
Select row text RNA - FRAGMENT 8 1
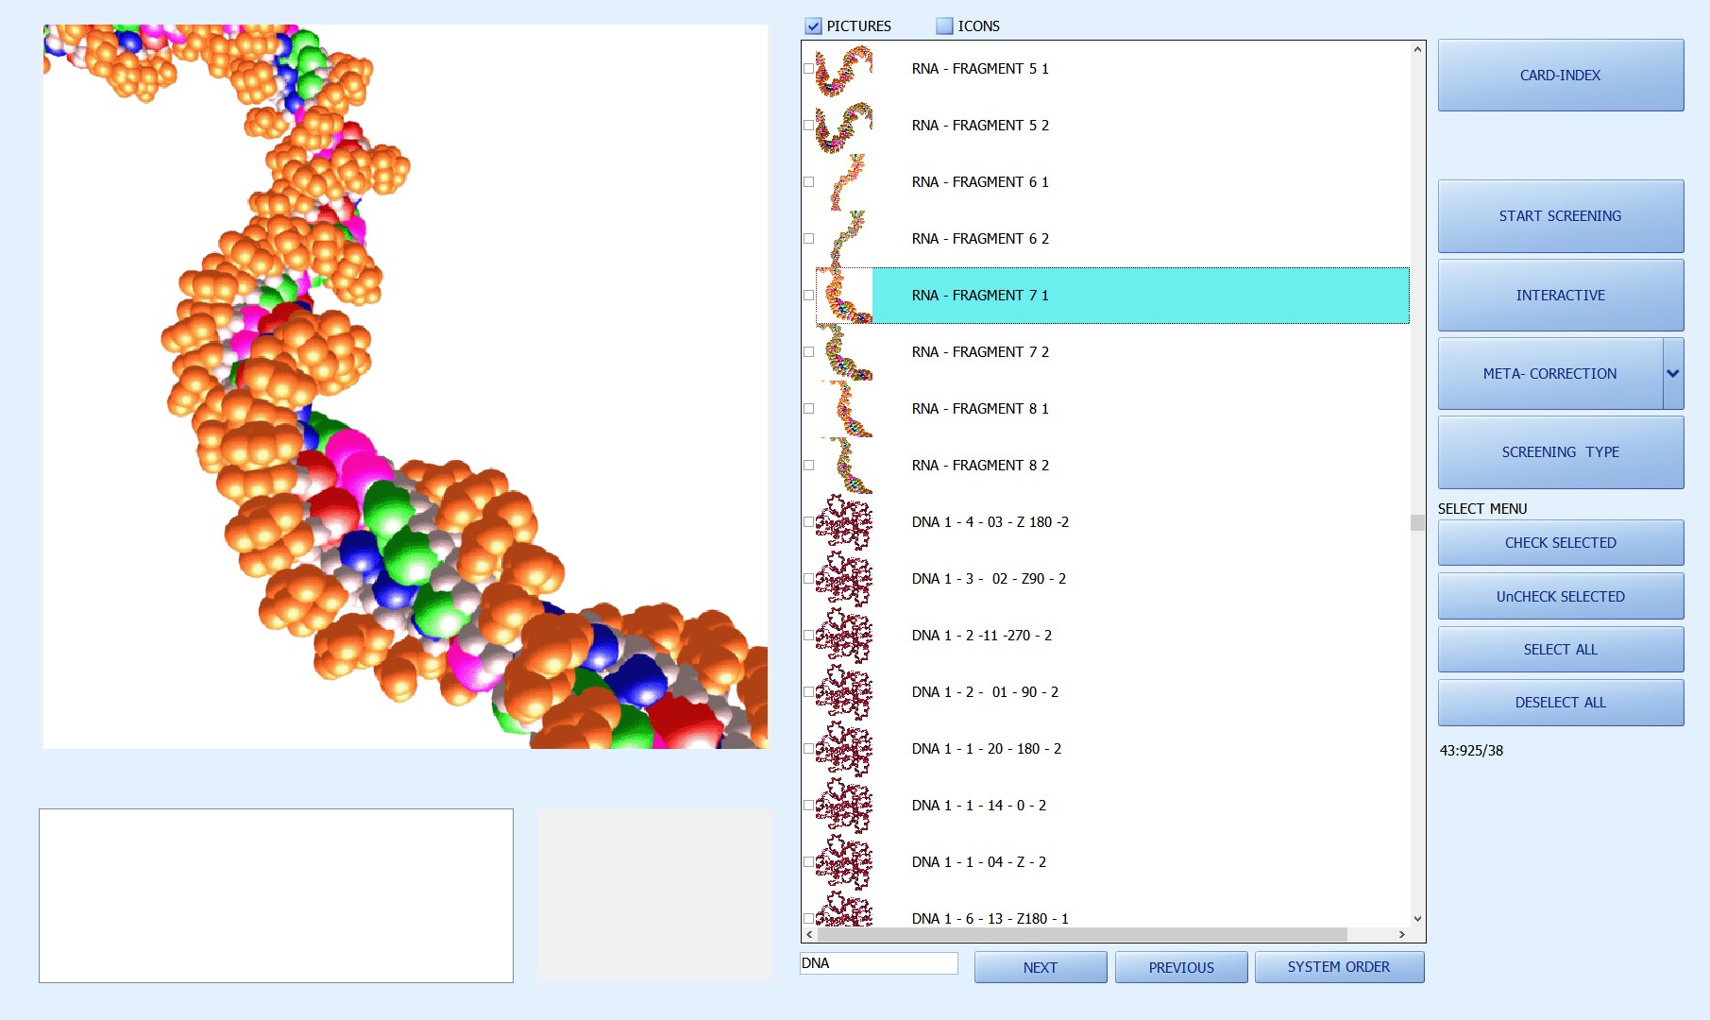click(x=980, y=409)
